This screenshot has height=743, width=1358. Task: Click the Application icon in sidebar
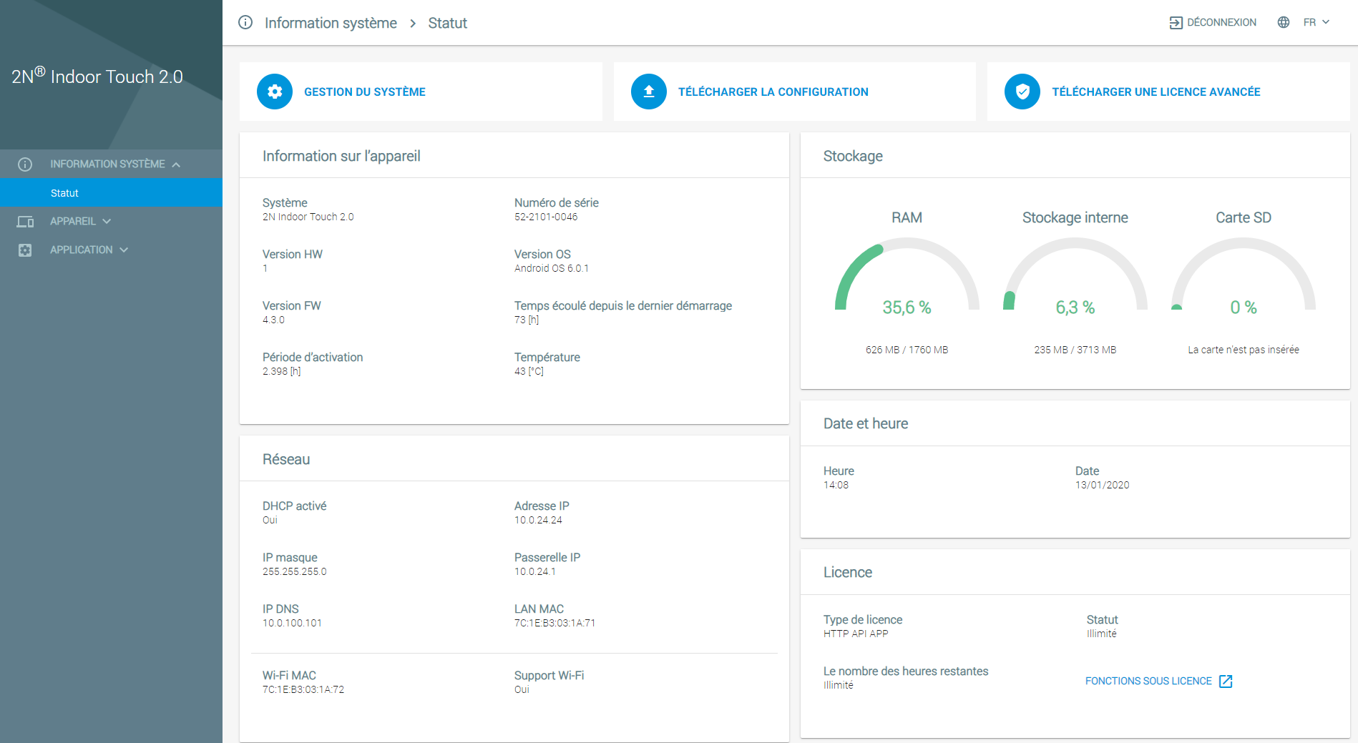(25, 250)
